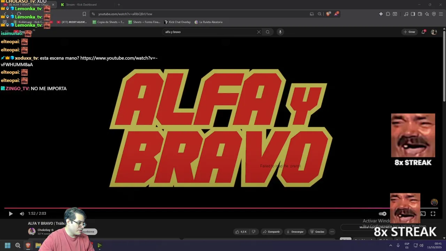Open the taskbar sound volume icon

[422, 245]
